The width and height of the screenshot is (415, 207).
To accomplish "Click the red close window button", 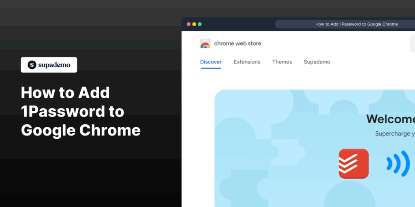I will (189, 24).
